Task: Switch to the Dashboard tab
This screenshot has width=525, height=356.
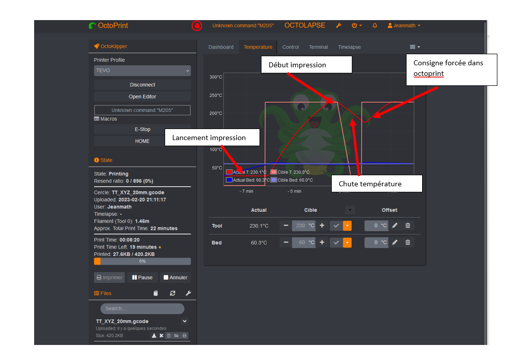Action: pyautogui.click(x=221, y=47)
